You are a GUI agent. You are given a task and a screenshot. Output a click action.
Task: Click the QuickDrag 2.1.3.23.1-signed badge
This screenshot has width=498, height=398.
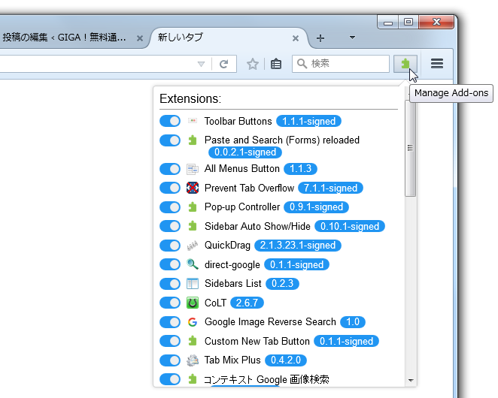[298, 246]
